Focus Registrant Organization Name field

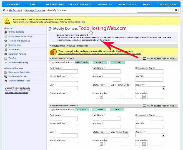(149, 71)
